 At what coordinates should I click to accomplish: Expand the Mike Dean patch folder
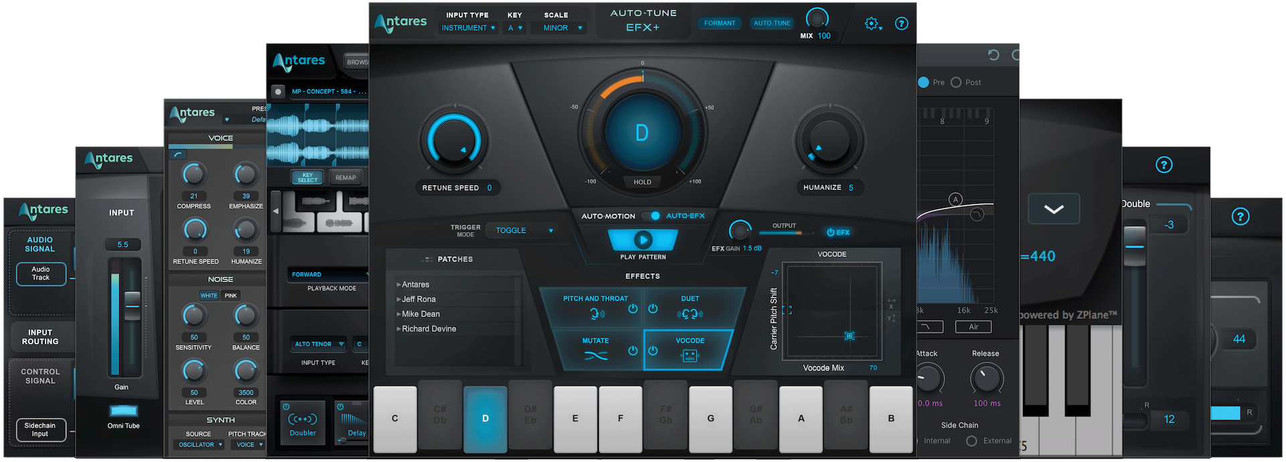[420, 314]
